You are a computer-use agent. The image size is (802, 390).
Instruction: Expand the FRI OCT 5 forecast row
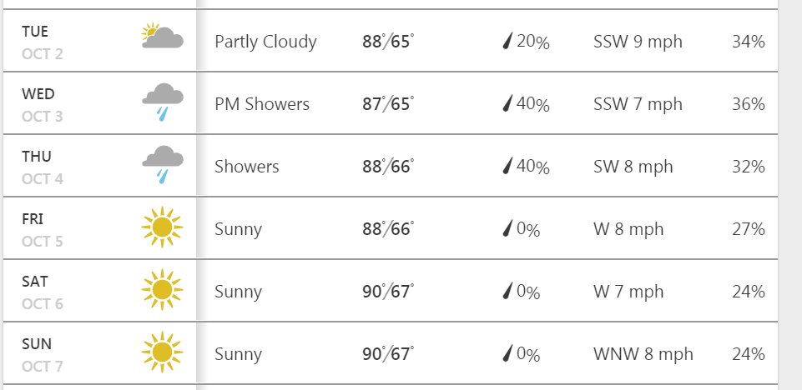[x=391, y=228]
